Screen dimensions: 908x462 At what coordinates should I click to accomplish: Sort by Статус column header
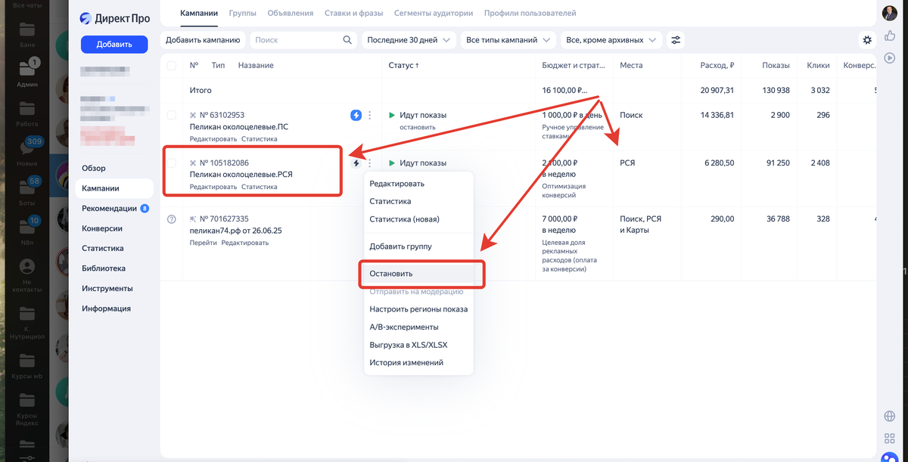click(x=404, y=66)
